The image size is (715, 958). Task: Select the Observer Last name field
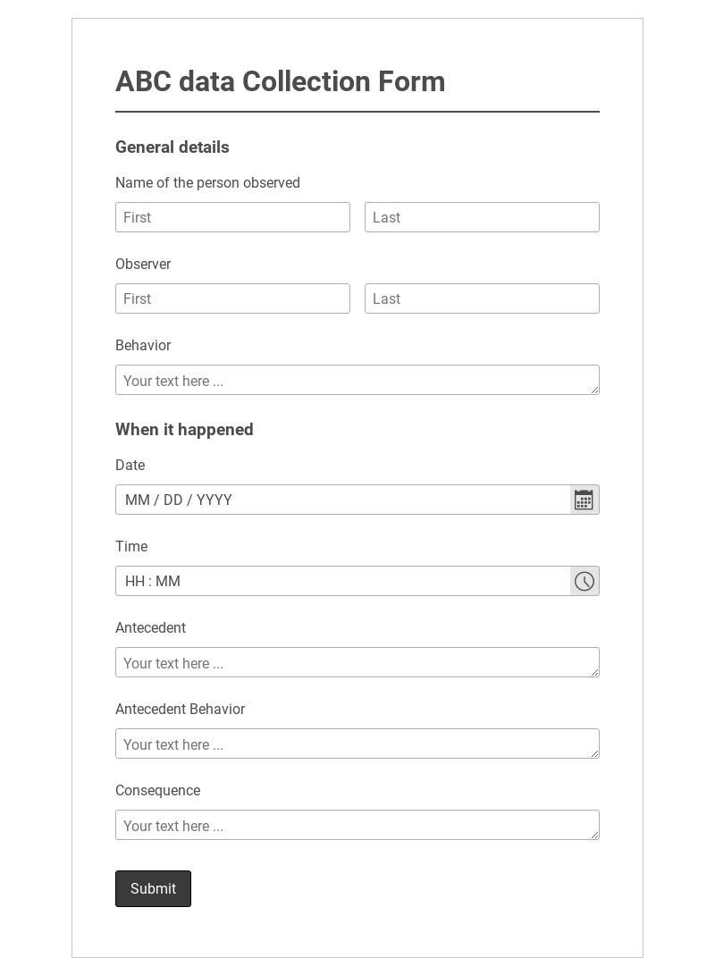(482, 298)
